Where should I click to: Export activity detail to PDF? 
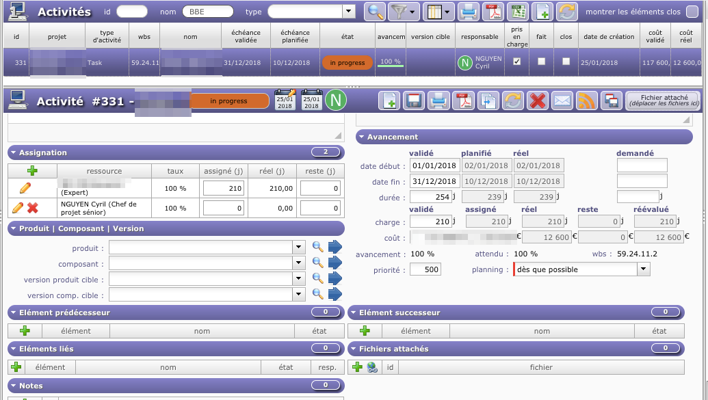(464, 101)
